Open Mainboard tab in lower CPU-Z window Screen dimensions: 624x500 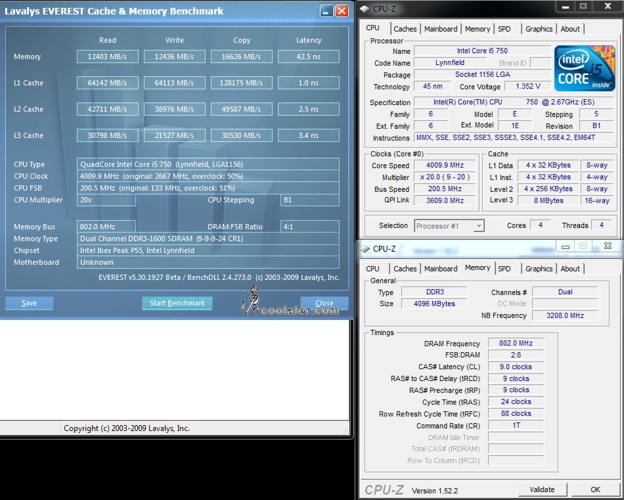tap(441, 269)
